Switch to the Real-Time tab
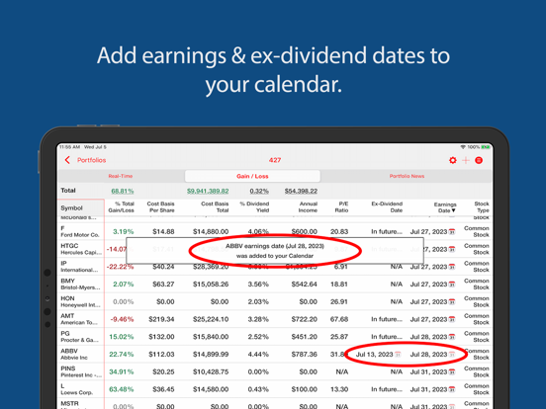The height and width of the screenshot is (409, 546). coord(121,176)
